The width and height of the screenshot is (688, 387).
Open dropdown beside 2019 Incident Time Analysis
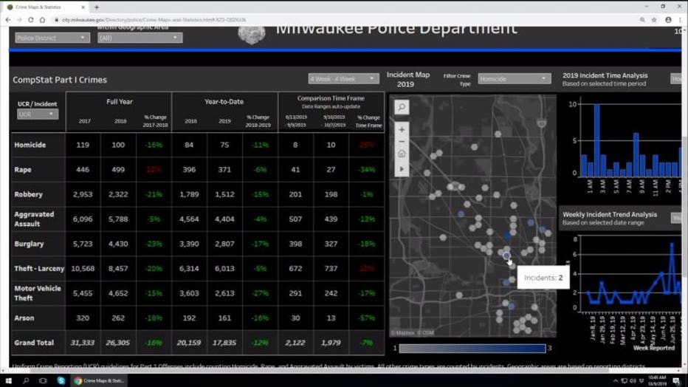[x=675, y=79]
